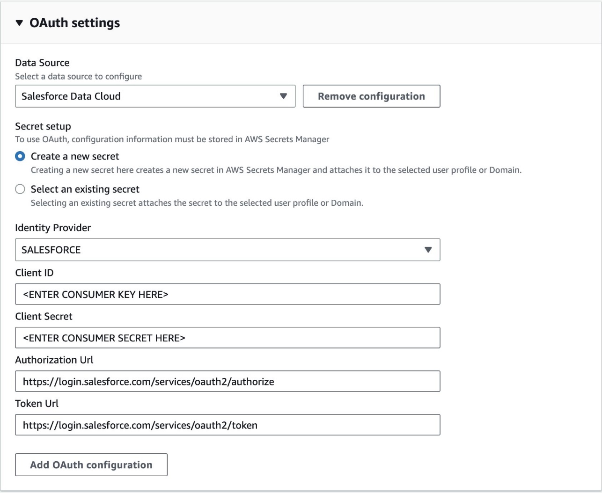Click the Authorization Url label

point(54,360)
